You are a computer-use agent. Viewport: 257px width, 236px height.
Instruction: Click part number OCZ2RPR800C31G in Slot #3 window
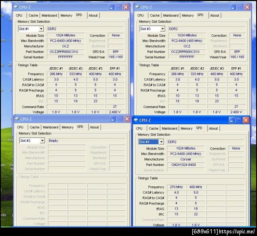pos(187,52)
